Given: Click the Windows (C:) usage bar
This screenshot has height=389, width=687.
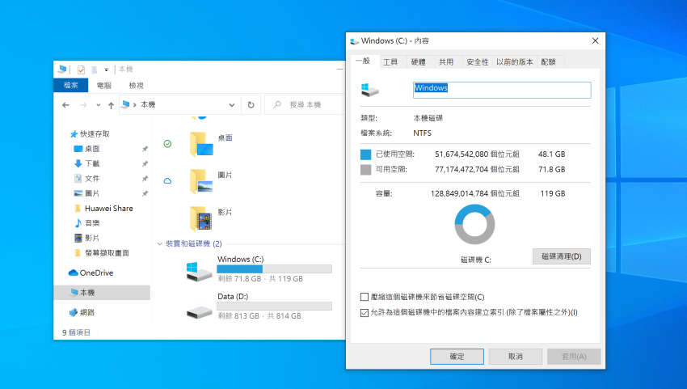Looking at the screenshot, I should (274, 268).
